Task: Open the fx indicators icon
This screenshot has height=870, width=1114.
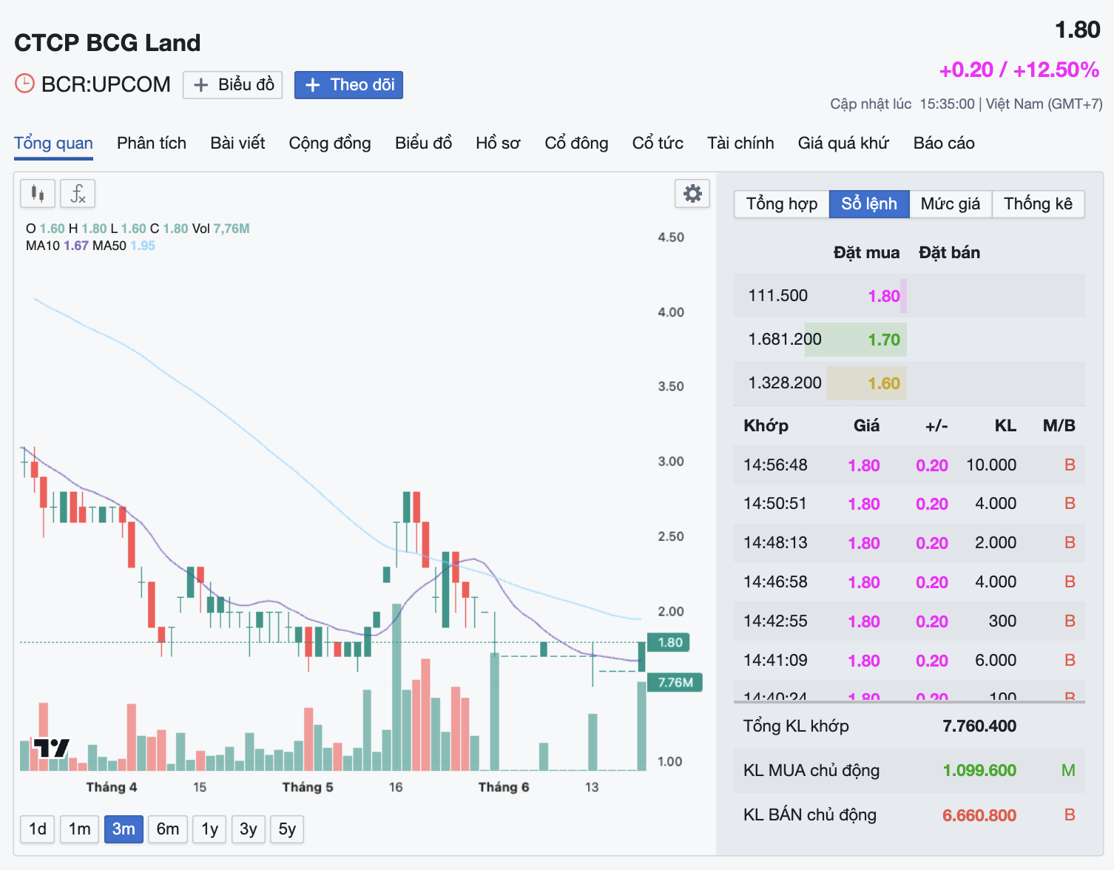Action: (78, 194)
